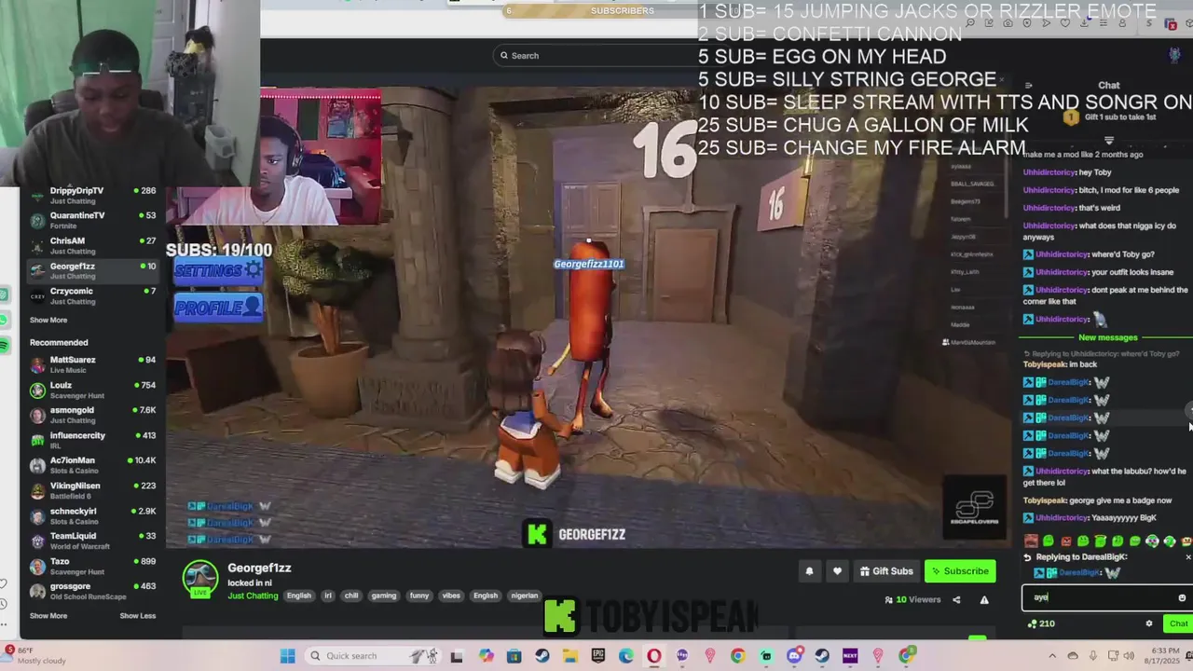The width and height of the screenshot is (1193, 671).
Task: Open QuarantineTV channel in sidebar
Action: (92, 220)
